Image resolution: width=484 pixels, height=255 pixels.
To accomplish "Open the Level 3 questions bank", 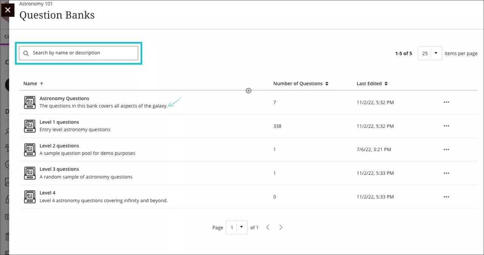I will [59, 169].
